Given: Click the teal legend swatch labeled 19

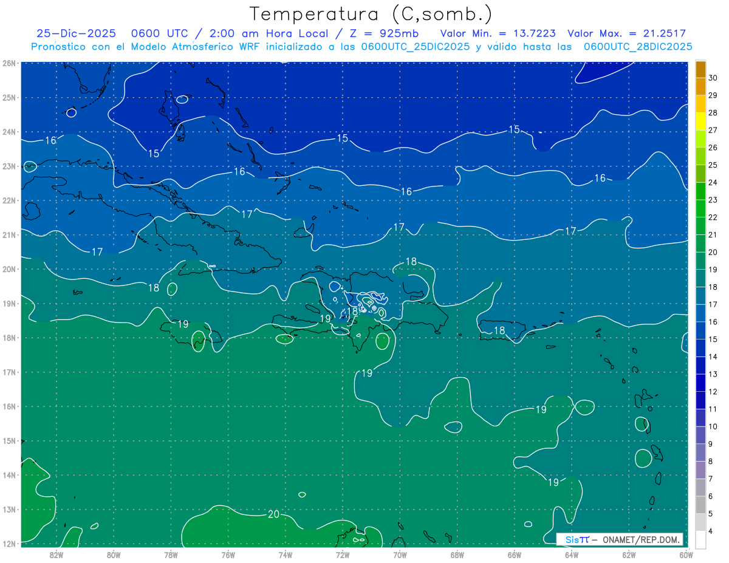Looking at the screenshot, I should pos(700,261).
